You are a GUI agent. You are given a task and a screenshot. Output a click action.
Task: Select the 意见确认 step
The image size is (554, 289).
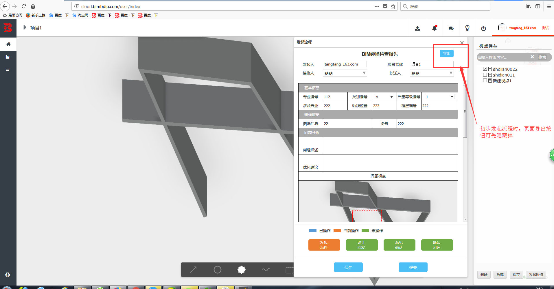[x=400, y=245]
